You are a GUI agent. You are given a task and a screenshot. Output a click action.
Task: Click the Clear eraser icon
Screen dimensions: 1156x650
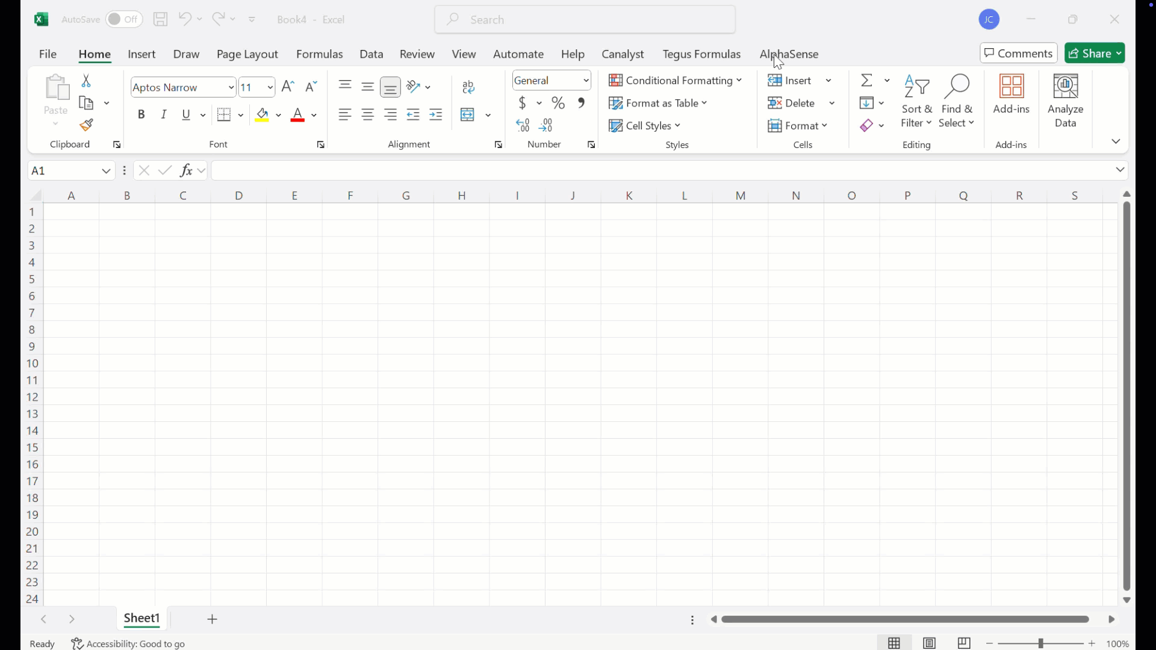click(867, 126)
